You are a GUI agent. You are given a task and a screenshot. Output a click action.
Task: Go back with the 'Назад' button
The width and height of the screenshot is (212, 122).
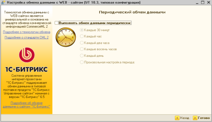point(182,118)
